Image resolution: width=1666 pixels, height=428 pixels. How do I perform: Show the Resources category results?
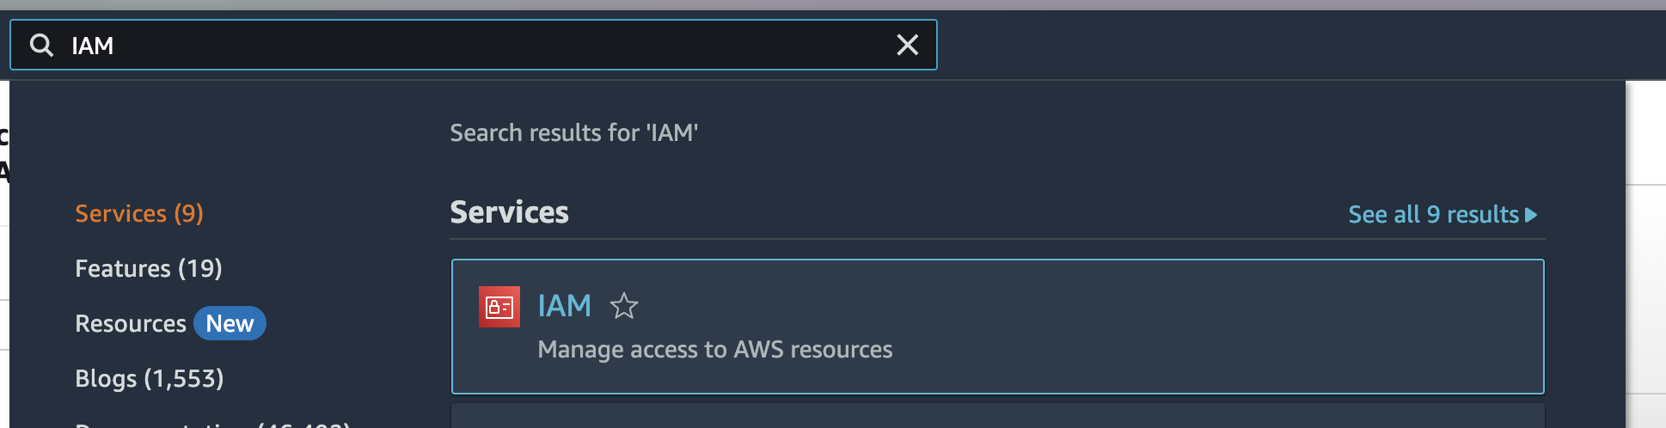pos(131,323)
